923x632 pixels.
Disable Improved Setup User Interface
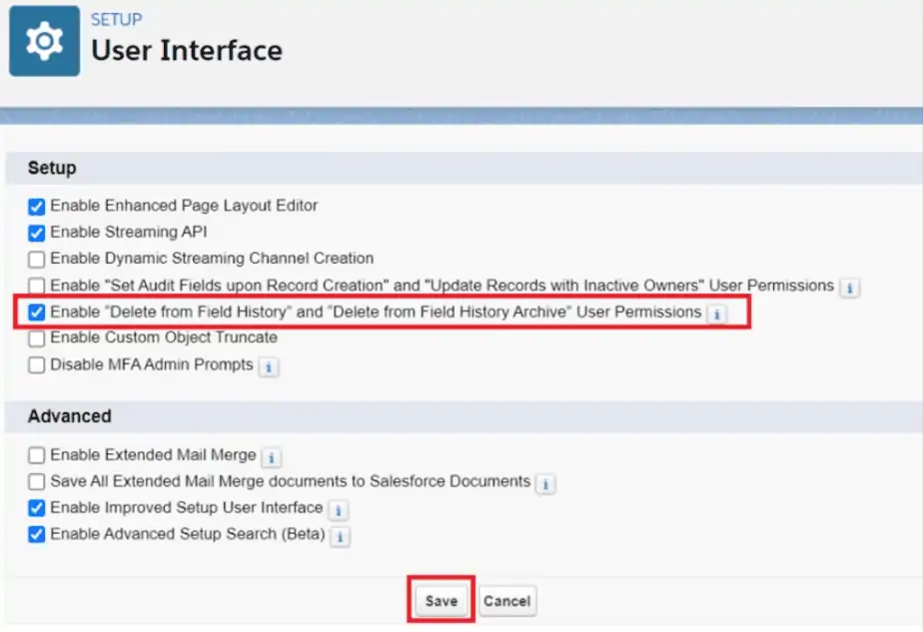click(36, 508)
